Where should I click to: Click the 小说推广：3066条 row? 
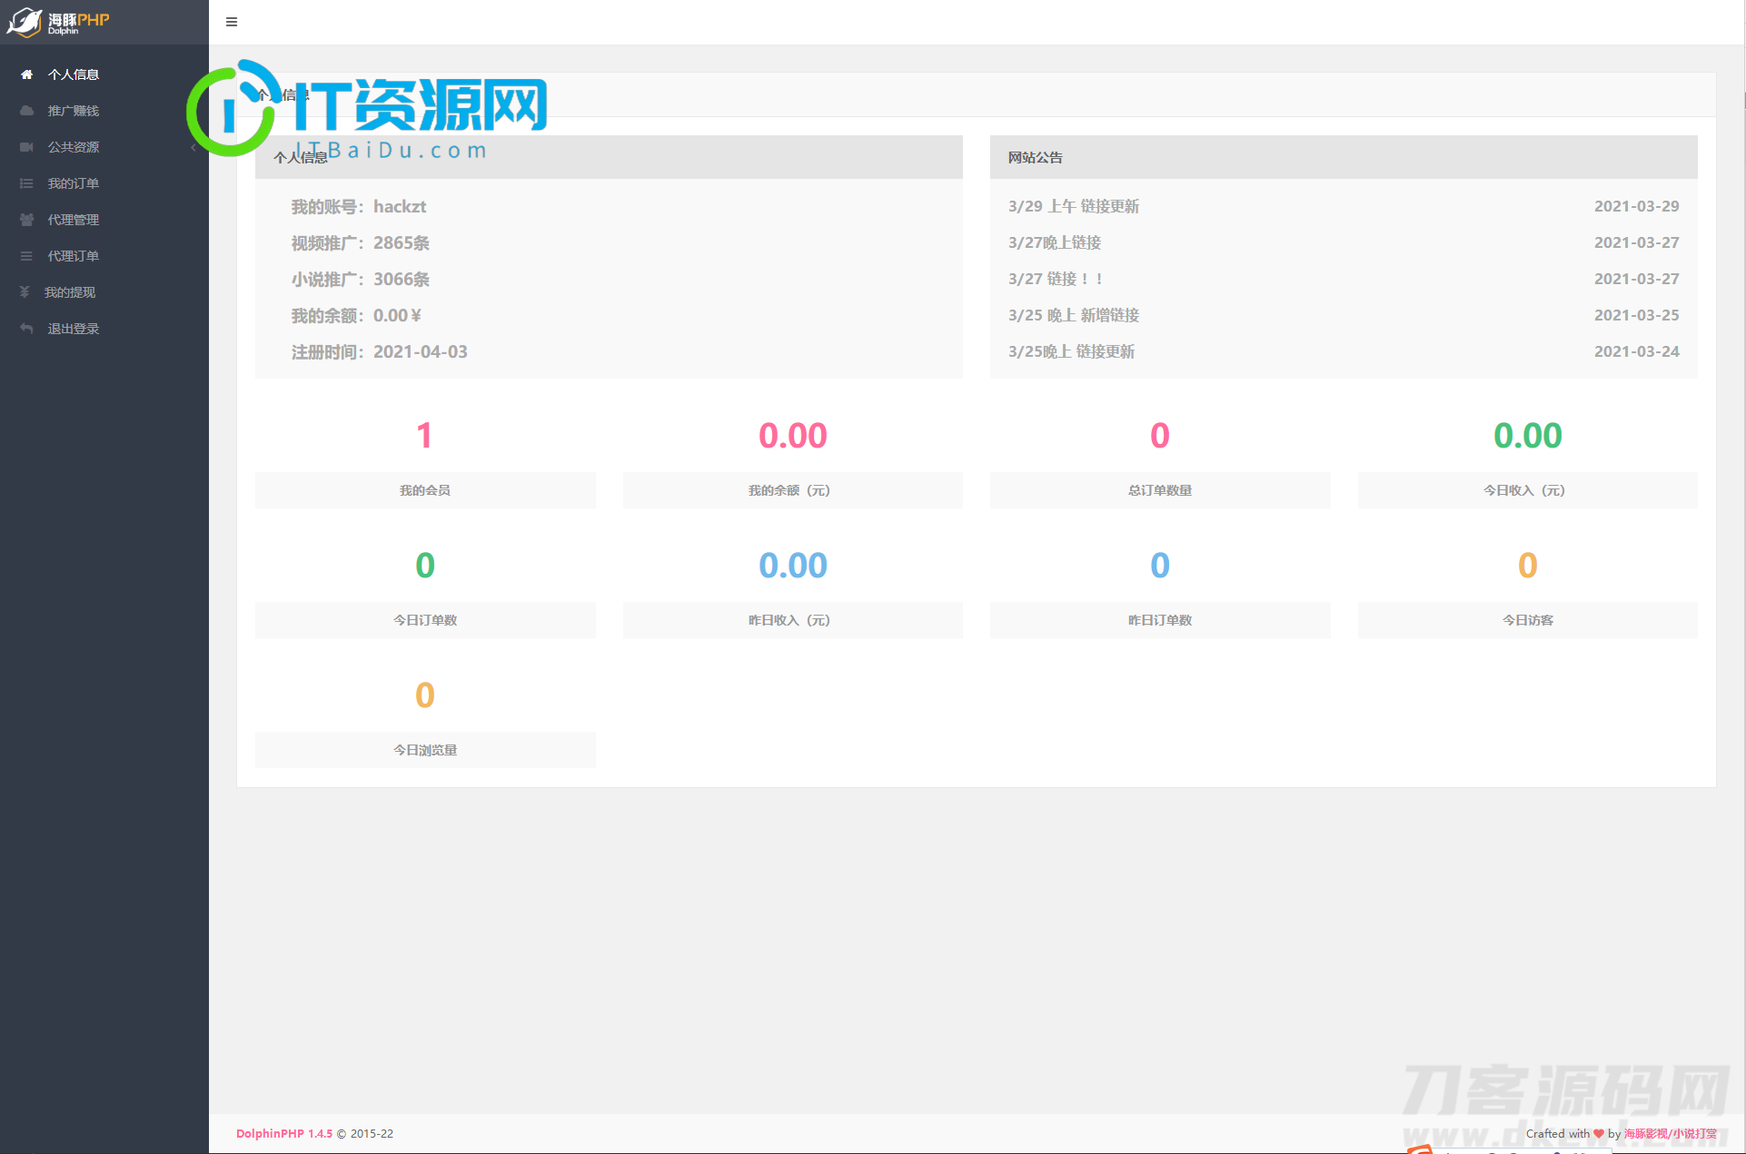(x=361, y=279)
